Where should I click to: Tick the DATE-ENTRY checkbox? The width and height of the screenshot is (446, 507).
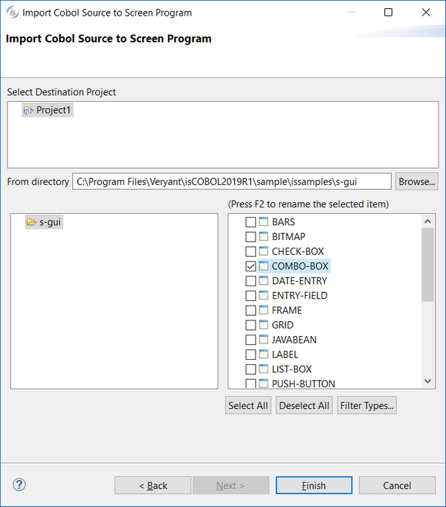251,281
